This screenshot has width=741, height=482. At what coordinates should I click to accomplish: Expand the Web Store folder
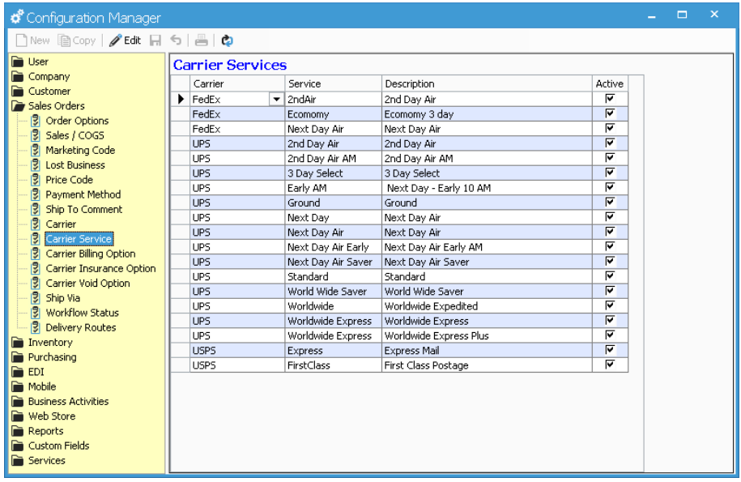(18, 416)
